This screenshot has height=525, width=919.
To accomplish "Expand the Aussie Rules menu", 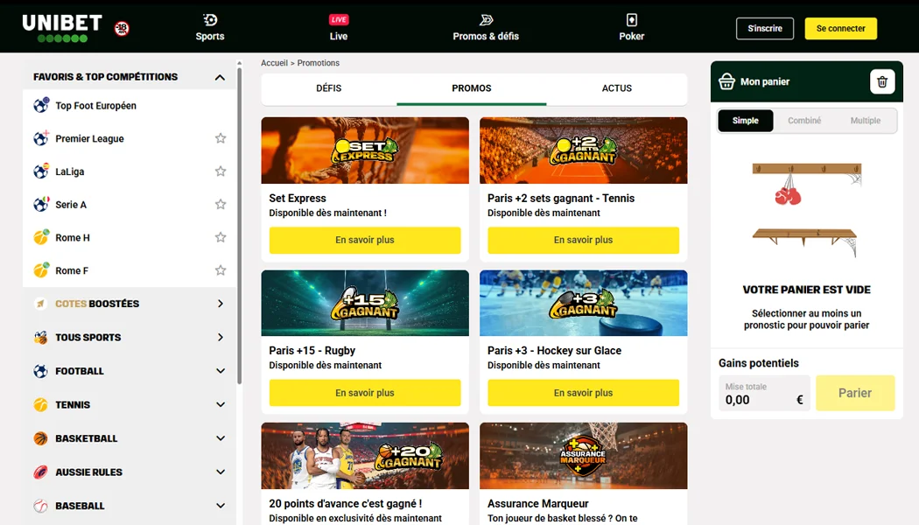I will coord(221,472).
